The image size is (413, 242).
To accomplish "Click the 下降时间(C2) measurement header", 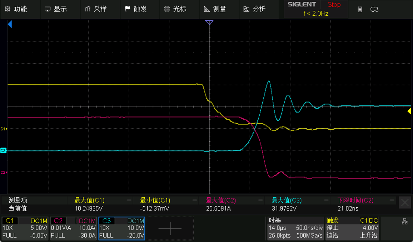I will (x=356, y=200).
